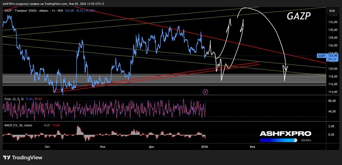
Task: Click the MACD (12, 26, close) indicator label
Action: [18, 125]
